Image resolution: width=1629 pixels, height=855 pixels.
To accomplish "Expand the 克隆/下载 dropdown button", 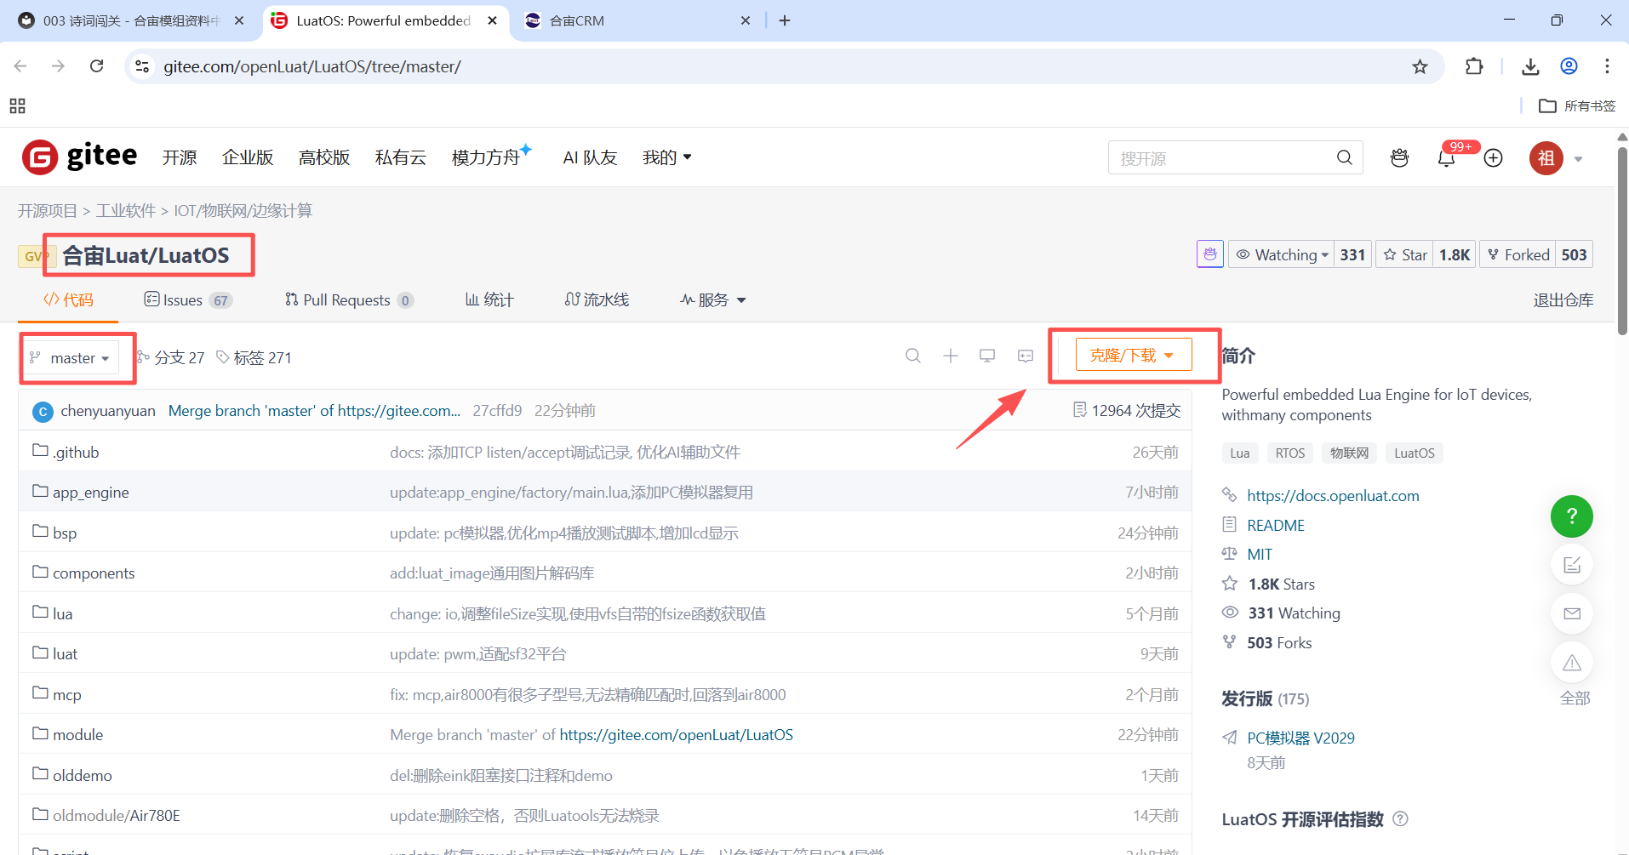I will click(1133, 355).
